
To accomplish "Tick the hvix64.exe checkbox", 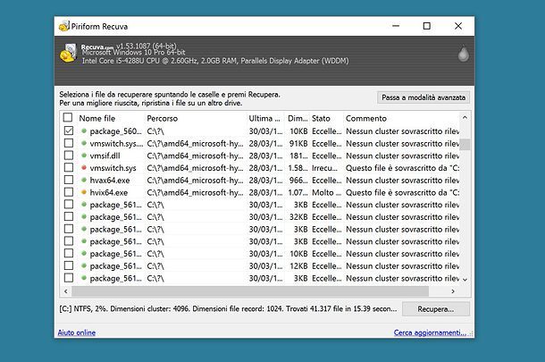I will [69, 192].
